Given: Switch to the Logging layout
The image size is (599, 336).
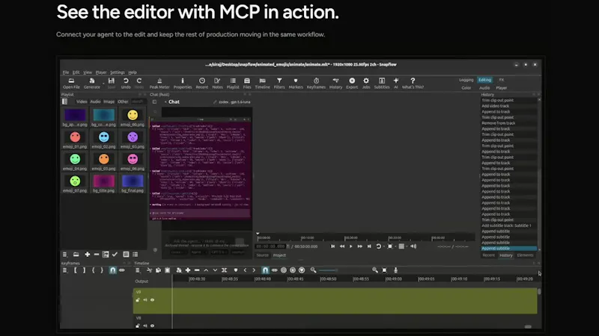Looking at the screenshot, I should pos(466,80).
